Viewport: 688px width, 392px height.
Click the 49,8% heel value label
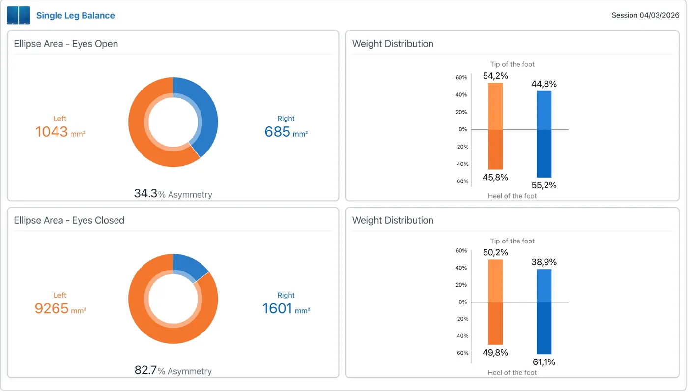(x=495, y=352)
